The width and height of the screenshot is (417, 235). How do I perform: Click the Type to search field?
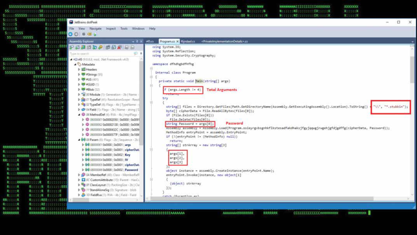[x=100, y=54]
